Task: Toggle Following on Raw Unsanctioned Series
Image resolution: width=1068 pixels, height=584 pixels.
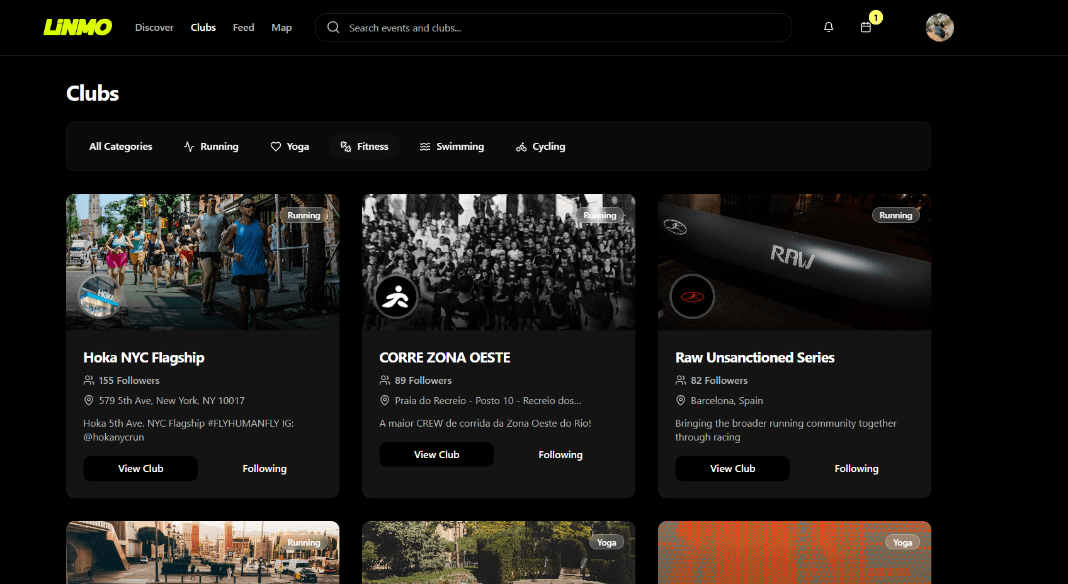Action: [856, 468]
